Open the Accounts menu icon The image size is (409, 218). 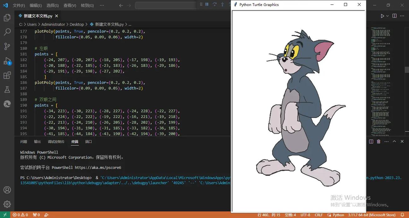(7, 190)
